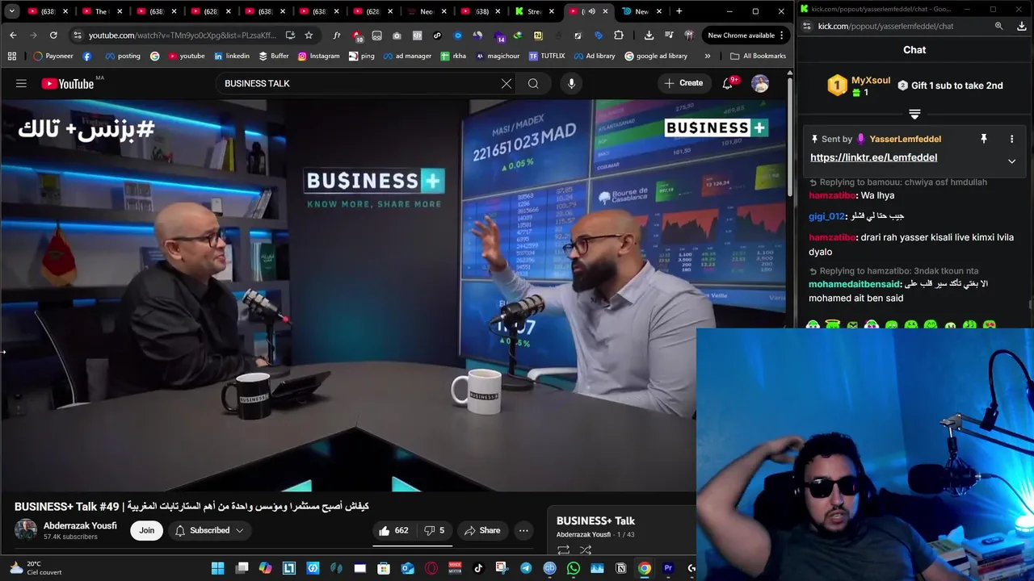
Task: Clear the BUSINESS TALK search text
Action: [506, 83]
